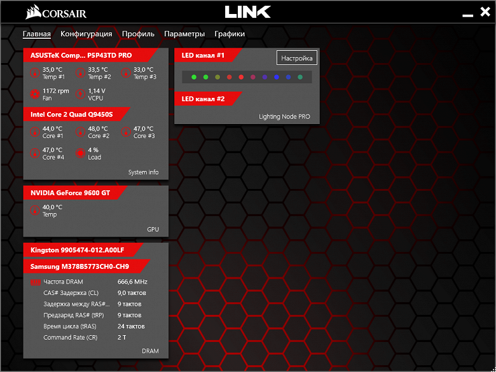Image resolution: width=496 pixels, height=372 pixels.
Task: Click the GPU panel label
Action: click(x=153, y=230)
